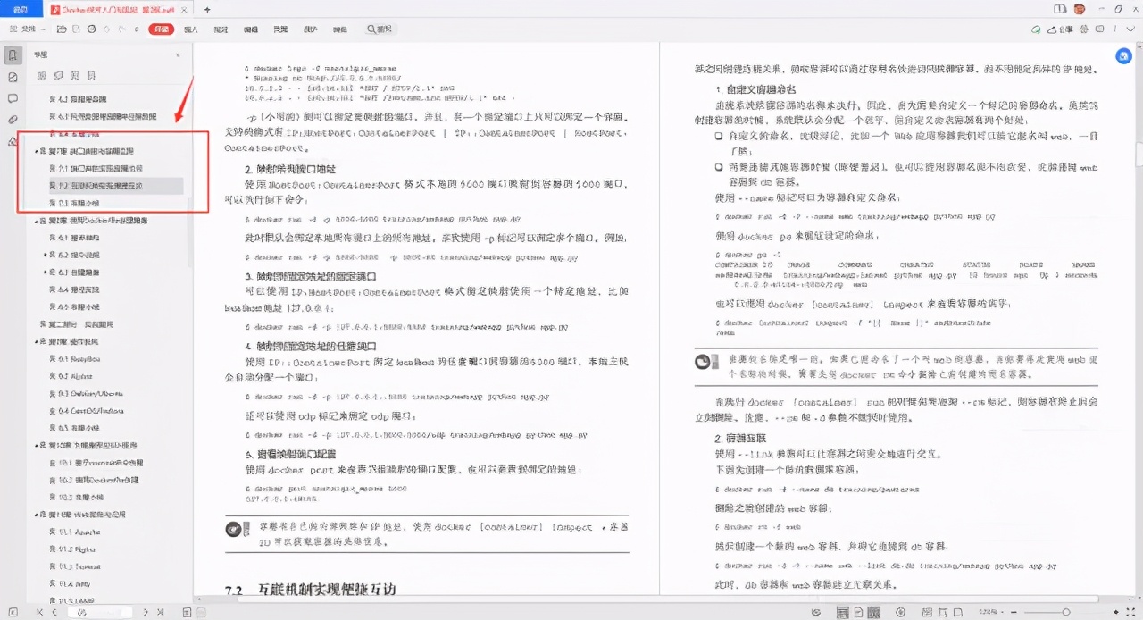Click the print icon in the quick toolbar
1143x620 pixels.
coord(91,29)
